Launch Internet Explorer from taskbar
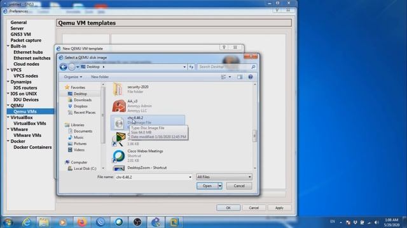The image size is (407, 228). click(27, 222)
